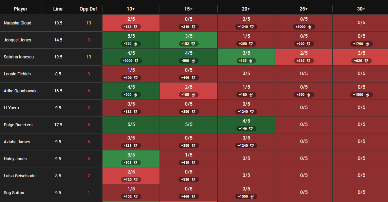Click the shield icon on Aziaha James's -128 odds

click(136, 145)
